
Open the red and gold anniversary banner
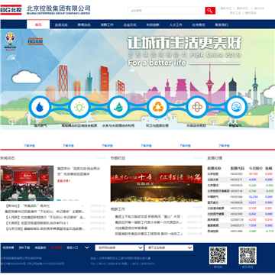[157, 184]
